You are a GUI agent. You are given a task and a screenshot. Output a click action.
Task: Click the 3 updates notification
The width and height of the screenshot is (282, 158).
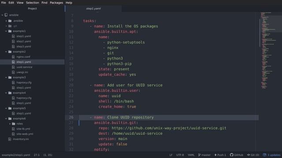pos(271,155)
